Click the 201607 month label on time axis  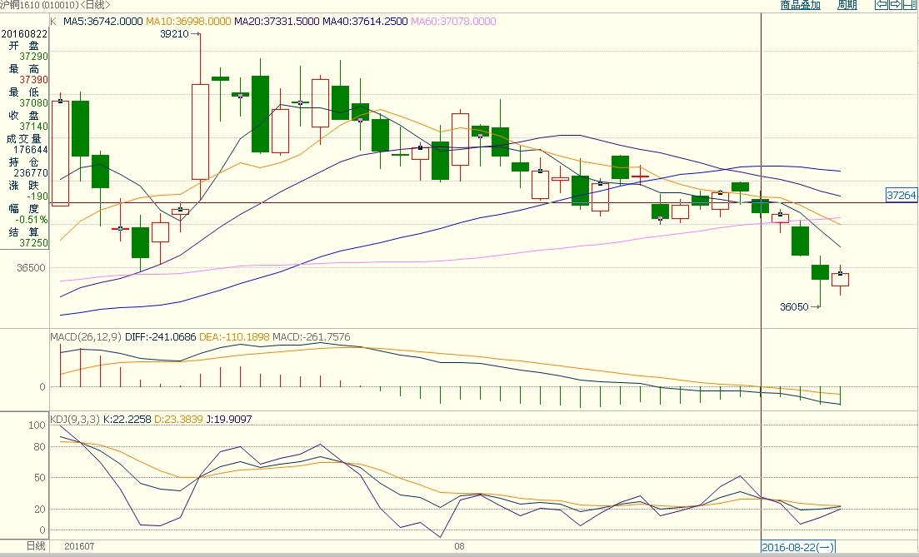point(80,546)
